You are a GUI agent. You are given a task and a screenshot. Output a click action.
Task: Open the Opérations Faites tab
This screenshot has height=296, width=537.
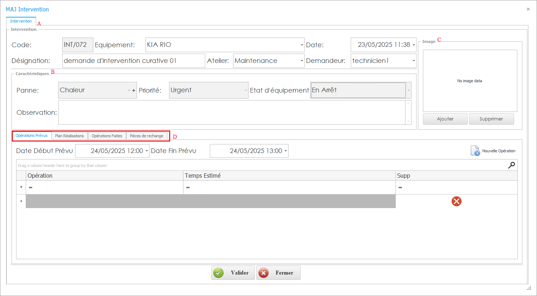107,136
